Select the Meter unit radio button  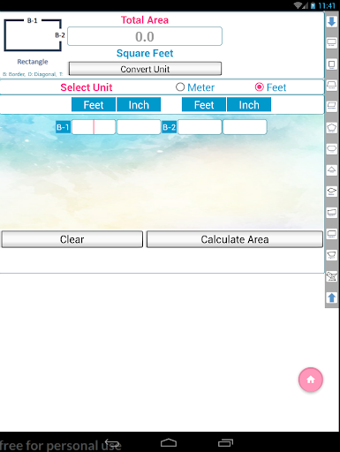point(195,87)
